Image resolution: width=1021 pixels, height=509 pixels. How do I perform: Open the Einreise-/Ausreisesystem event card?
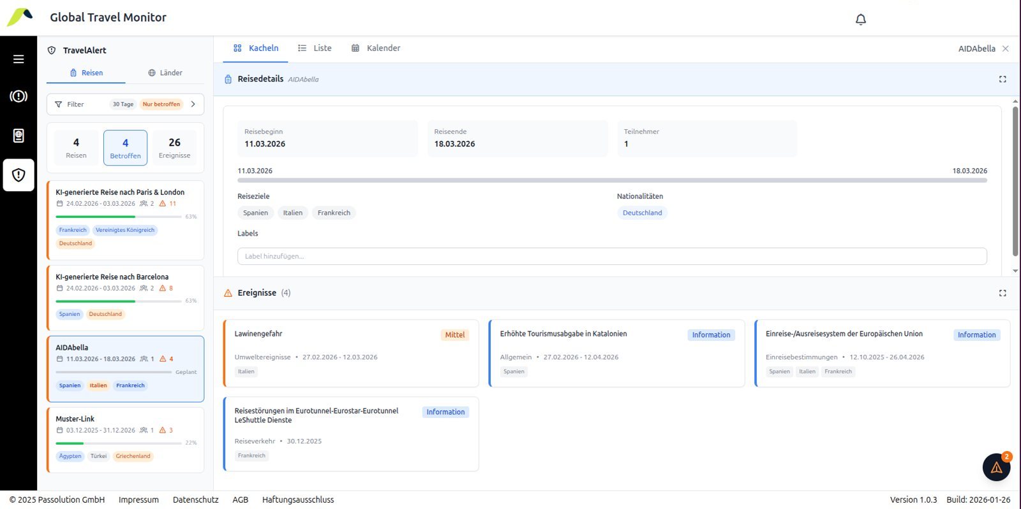point(883,354)
